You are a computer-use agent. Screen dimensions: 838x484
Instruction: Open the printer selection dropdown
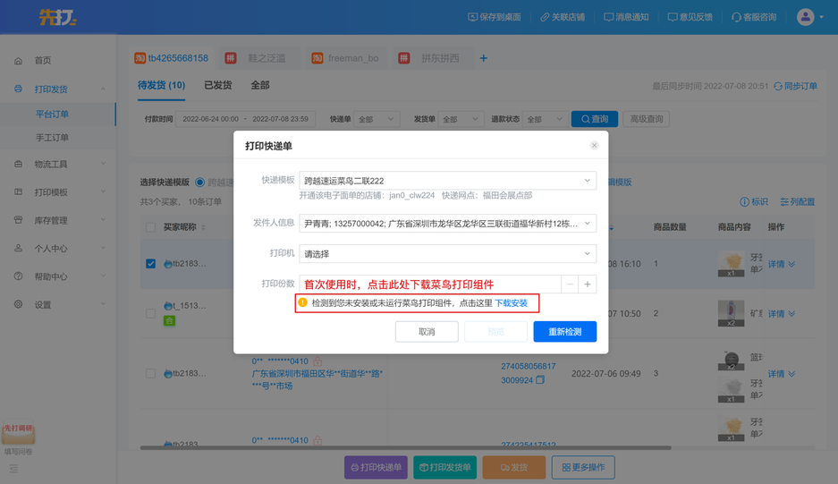click(x=587, y=254)
